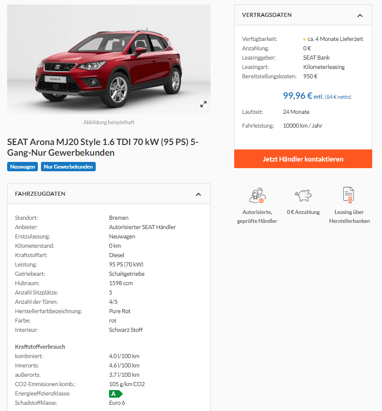
Task: Click the 24 Monate Laufzeit value
Action: [x=296, y=112]
